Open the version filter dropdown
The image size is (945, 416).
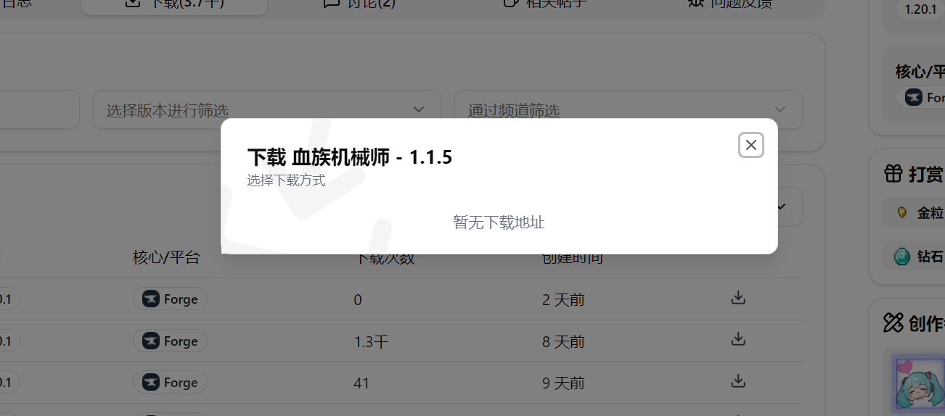coord(266,109)
